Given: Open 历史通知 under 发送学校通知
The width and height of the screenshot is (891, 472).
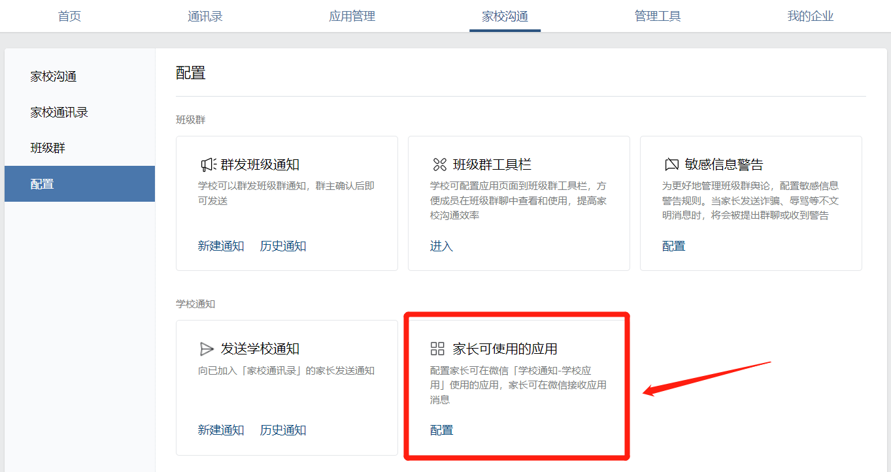Looking at the screenshot, I should 283,430.
